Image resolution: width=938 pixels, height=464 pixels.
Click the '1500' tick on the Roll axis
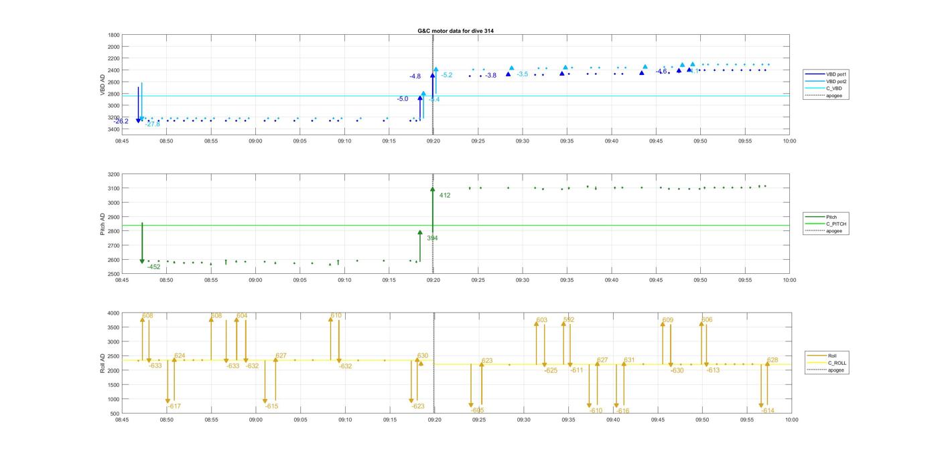coord(114,385)
